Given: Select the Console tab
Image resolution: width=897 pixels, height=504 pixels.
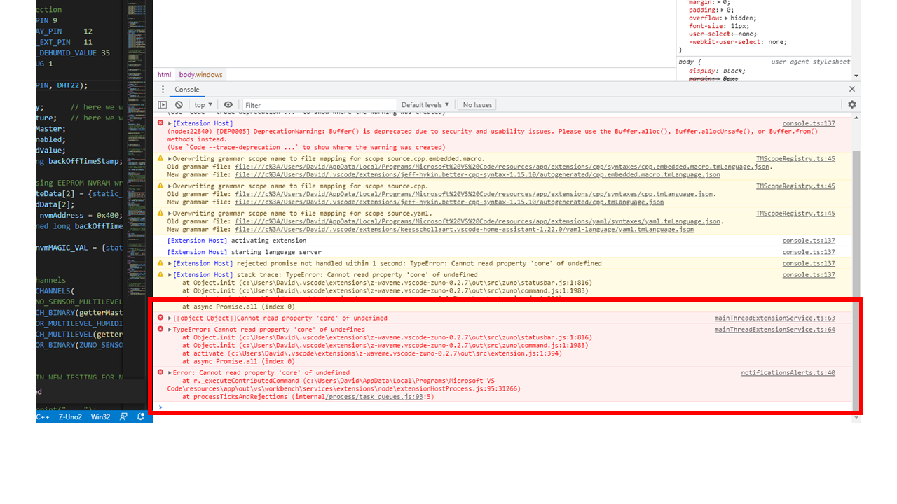Looking at the screenshot, I should tap(186, 90).
